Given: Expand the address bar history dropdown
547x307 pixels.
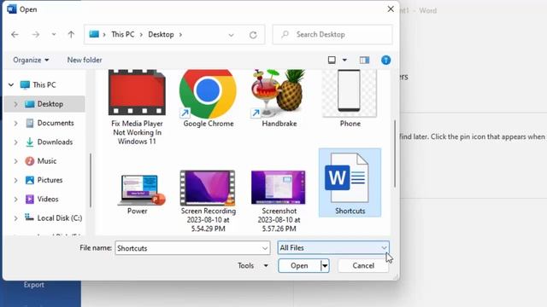Looking at the screenshot, I should [231, 35].
